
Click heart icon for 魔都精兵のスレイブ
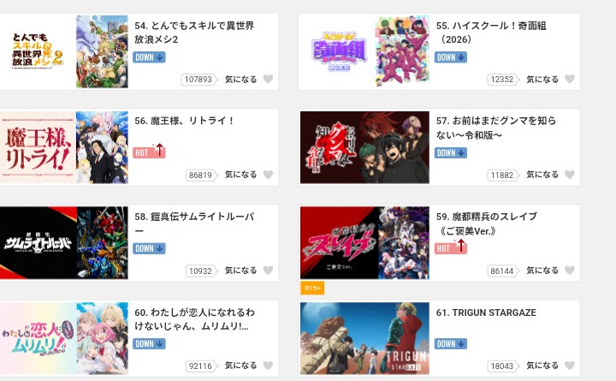(x=570, y=270)
